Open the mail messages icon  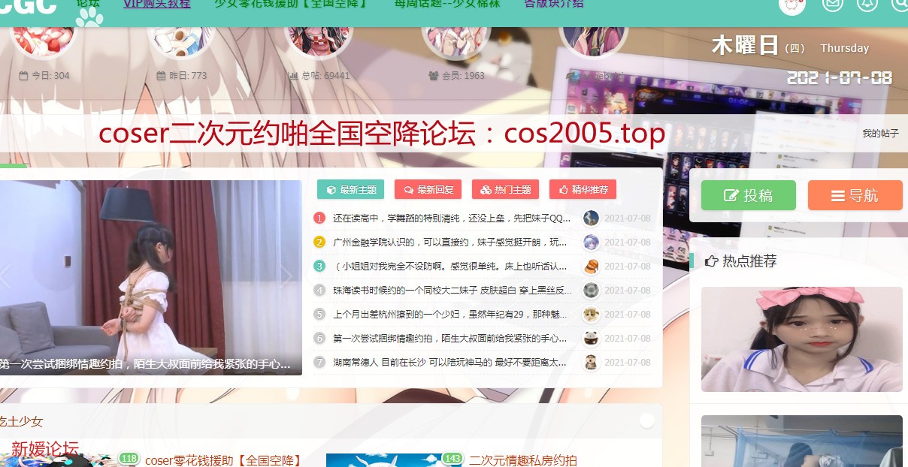pyautogui.click(x=832, y=5)
